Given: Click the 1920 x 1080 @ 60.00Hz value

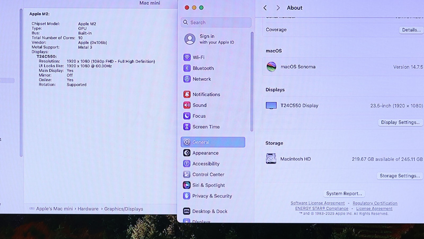Looking at the screenshot, I should [x=89, y=66].
